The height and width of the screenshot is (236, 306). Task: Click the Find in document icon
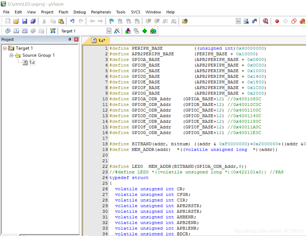(246, 21)
